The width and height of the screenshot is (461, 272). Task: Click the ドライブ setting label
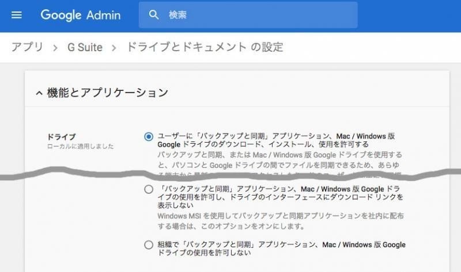pyautogui.click(x=62, y=137)
